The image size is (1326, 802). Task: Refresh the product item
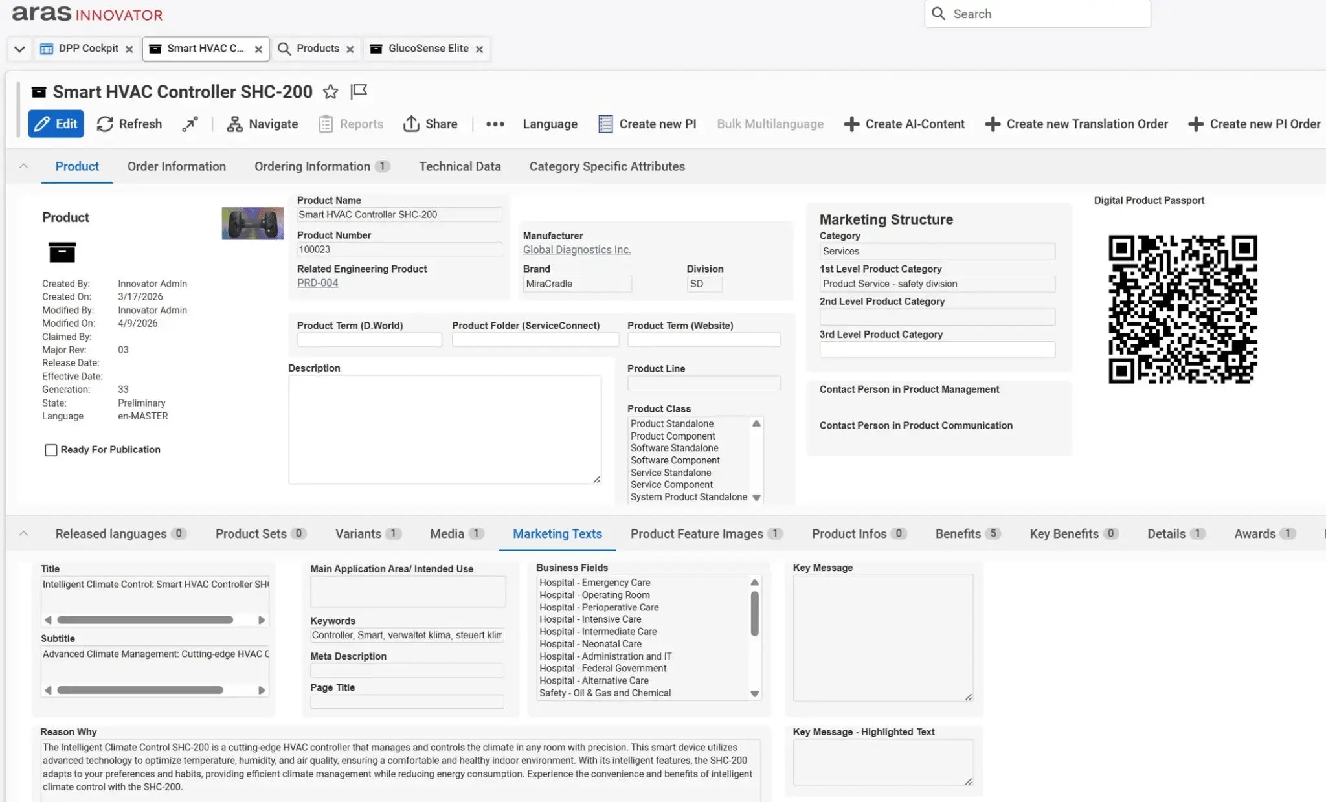(x=129, y=124)
